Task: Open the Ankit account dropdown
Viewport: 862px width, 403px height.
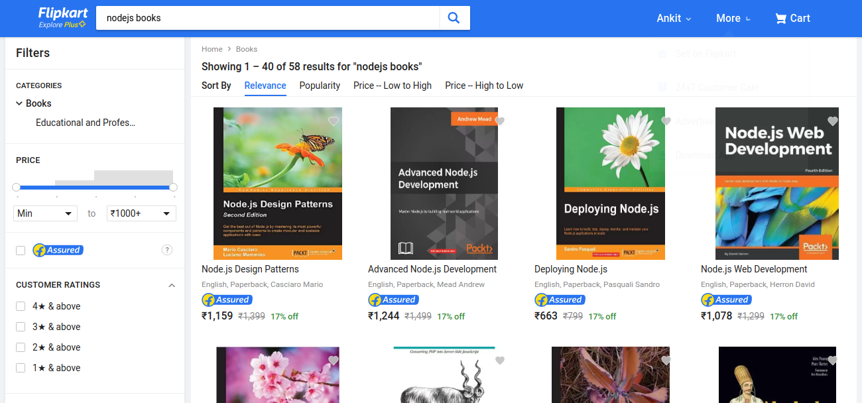Action: 674,18
